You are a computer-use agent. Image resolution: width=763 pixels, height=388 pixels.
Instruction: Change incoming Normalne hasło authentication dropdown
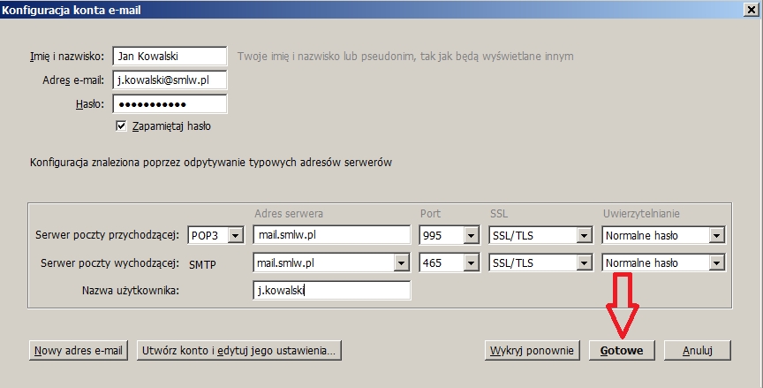point(716,235)
